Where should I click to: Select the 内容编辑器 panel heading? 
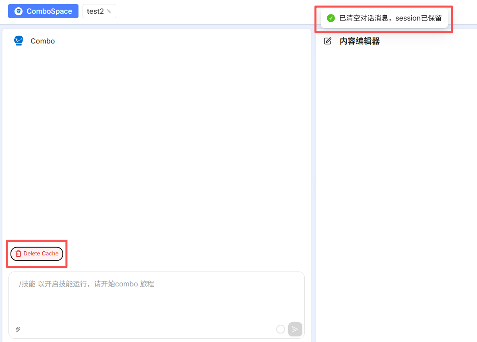click(x=359, y=41)
